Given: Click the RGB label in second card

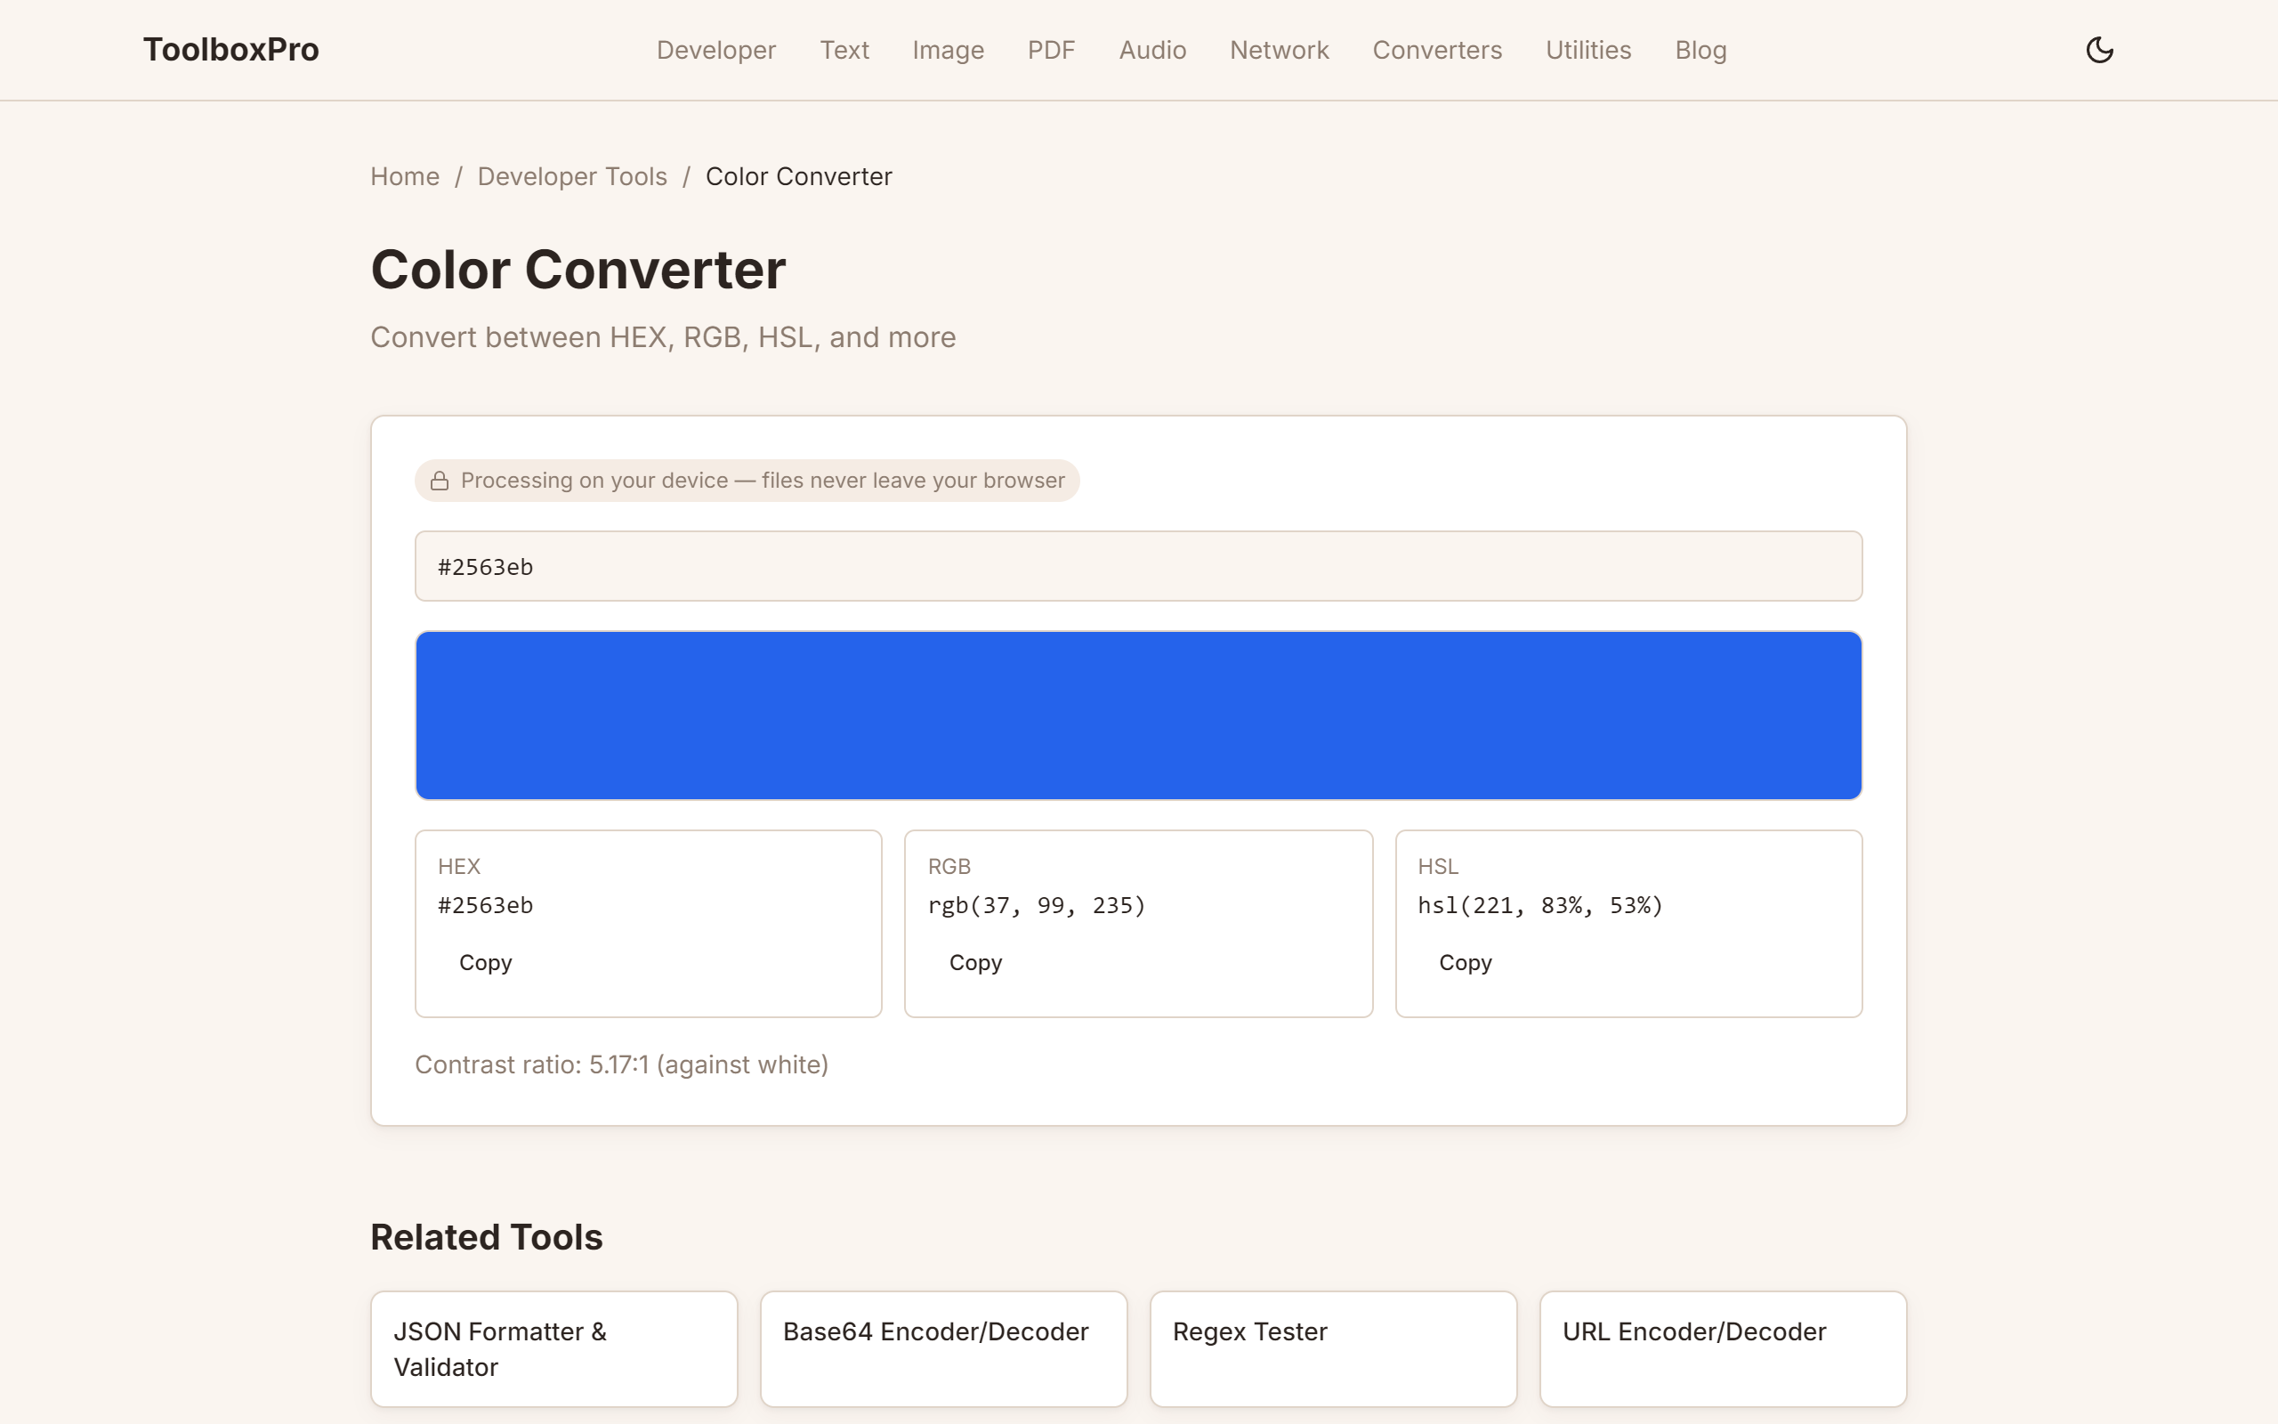Looking at the screenshot, I should click(x=949, y=867).
